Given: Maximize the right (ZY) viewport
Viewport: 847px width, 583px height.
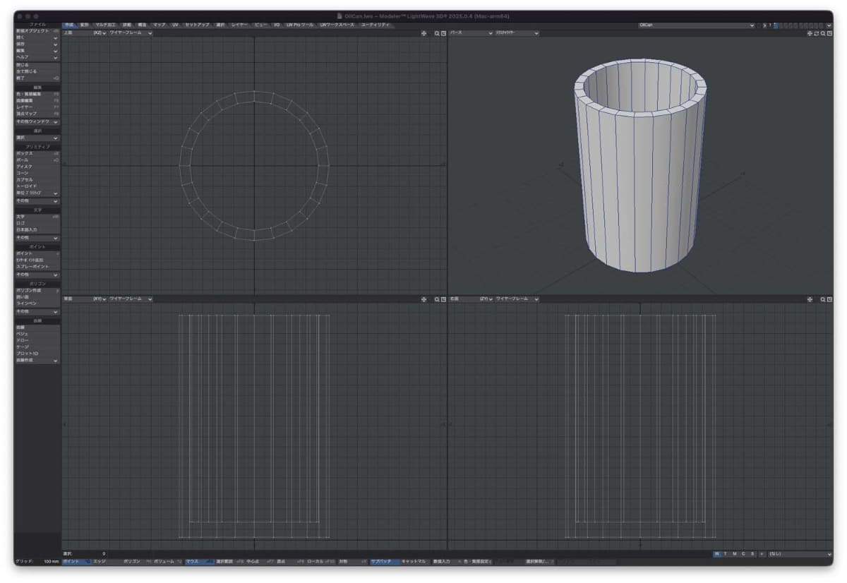Looking at the screenshot, I should pyautogui.click(x=829, y=299).
